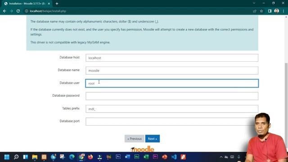This screenshot has height=162, width=288.
Task: Open Photoshop from the taskbar
Action: (118, 157)
